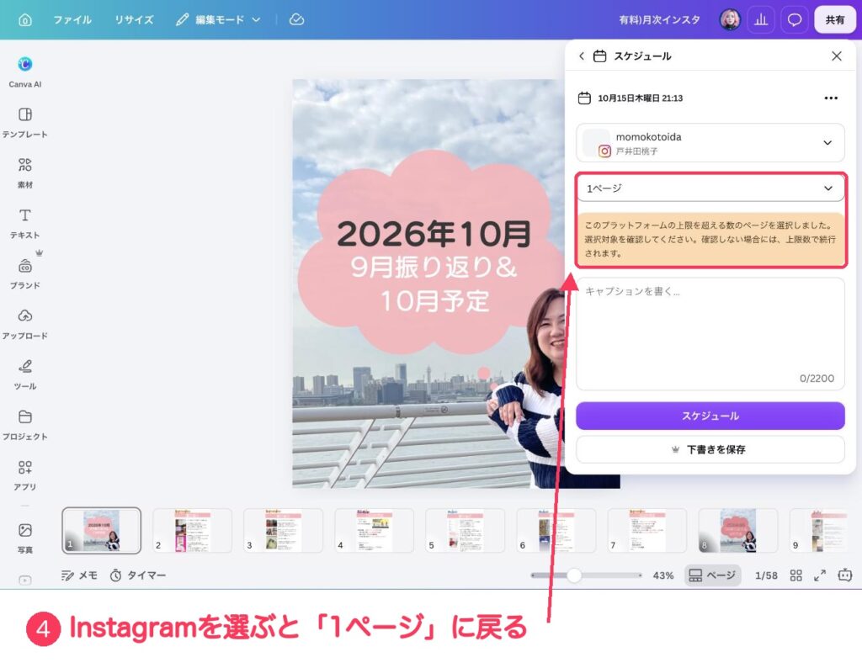Adjust the zoom slider handle

tap(574, 575)
